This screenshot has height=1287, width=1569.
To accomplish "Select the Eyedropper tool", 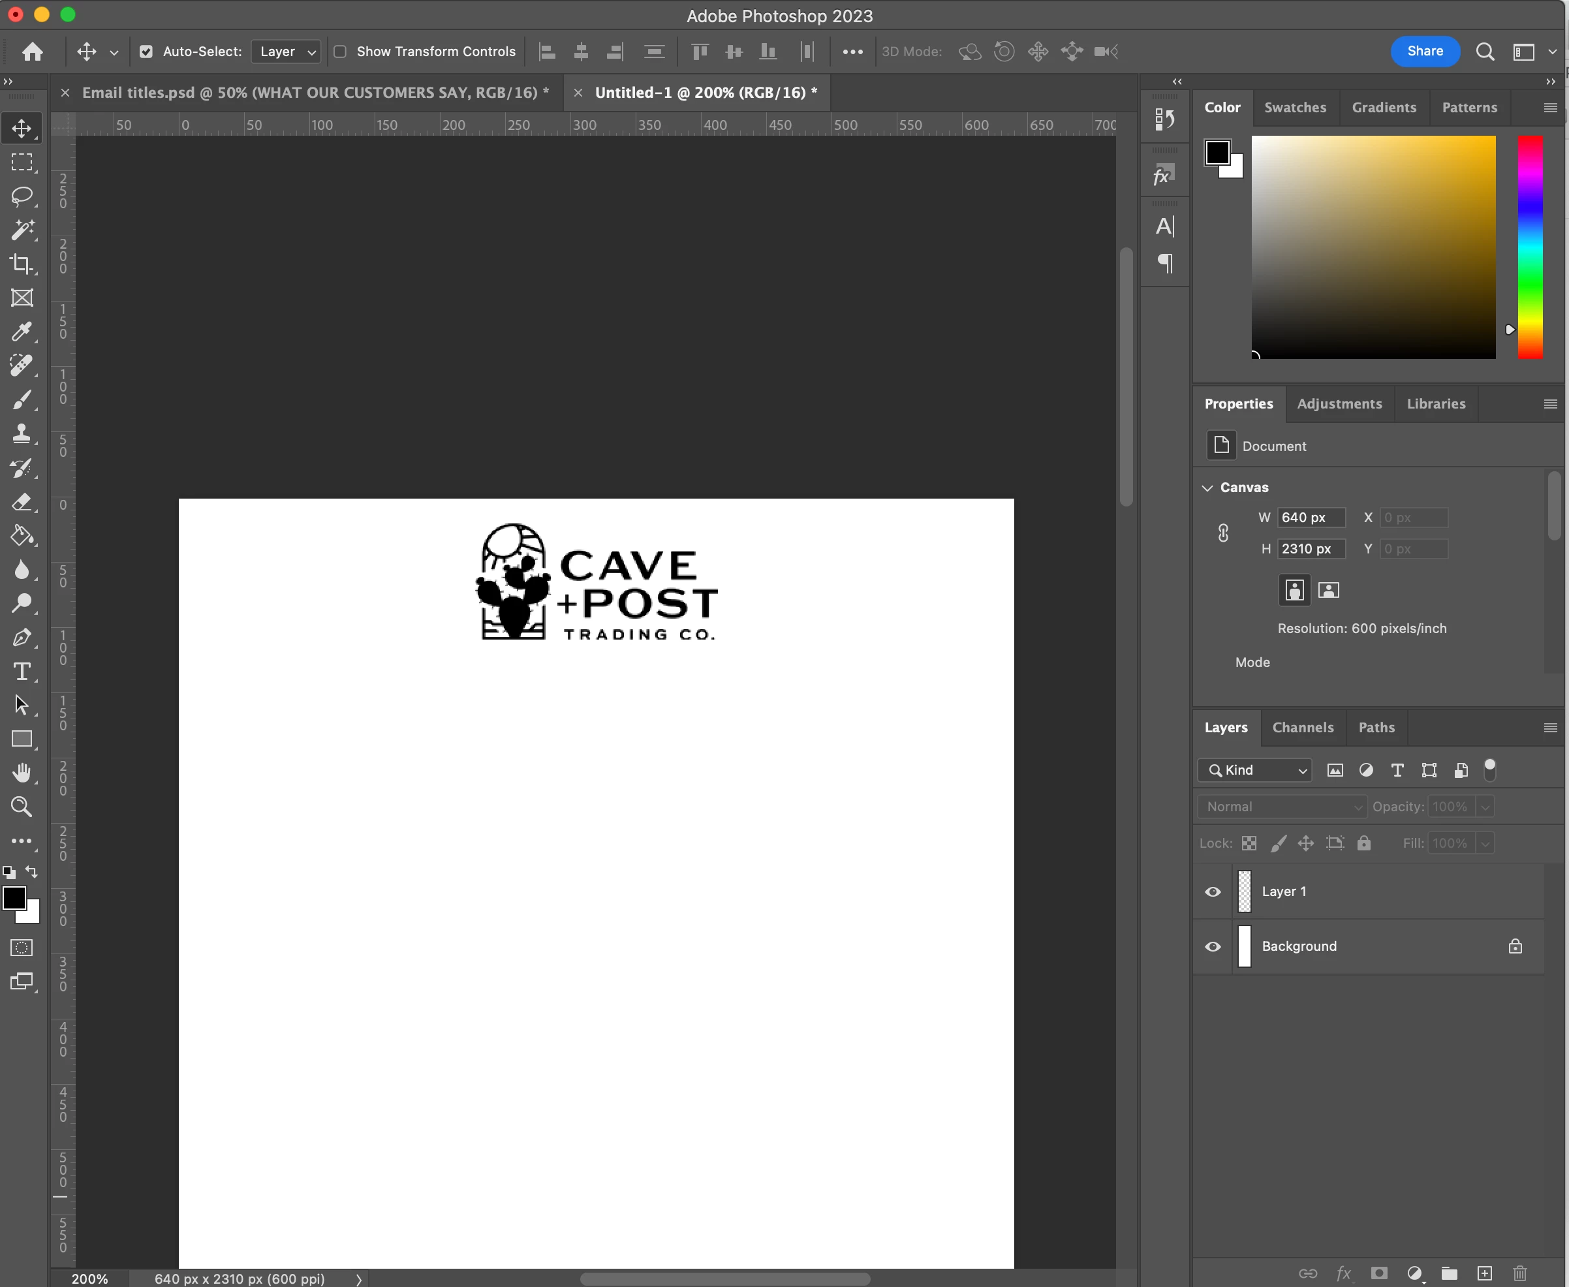I will 22,332.
